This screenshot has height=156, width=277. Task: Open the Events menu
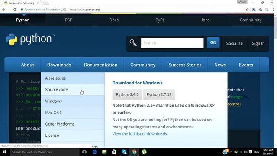[x=246, y=65]
